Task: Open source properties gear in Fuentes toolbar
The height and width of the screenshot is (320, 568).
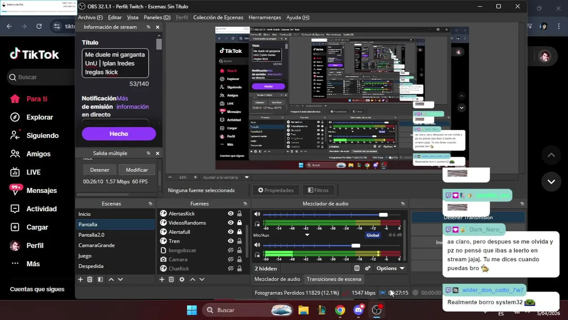Action: coord(182,280)
